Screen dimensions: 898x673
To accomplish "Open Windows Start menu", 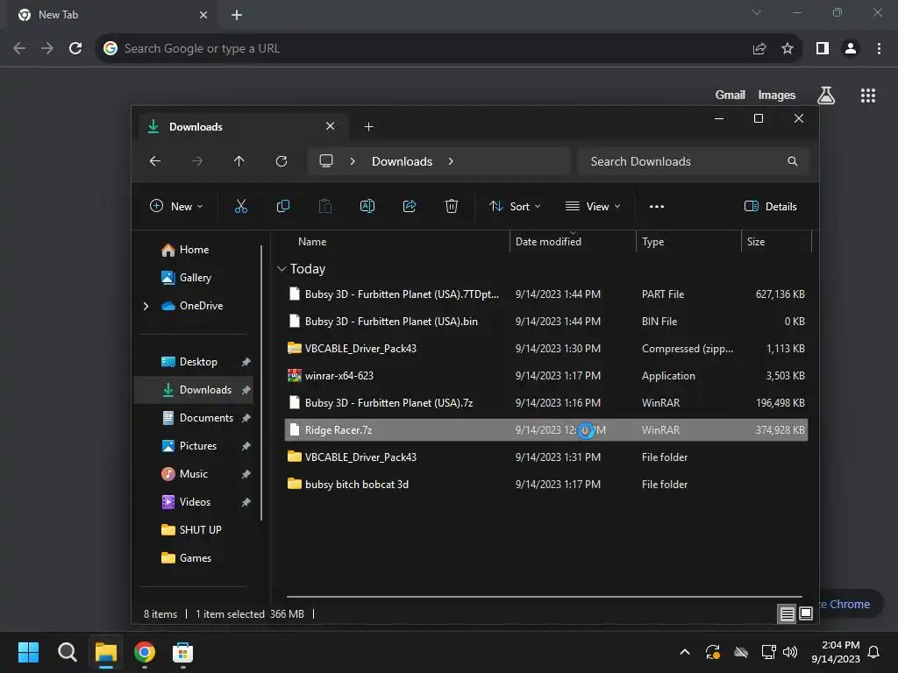I will coord(28,652).
